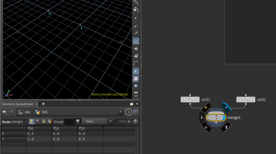Expand more display options arrow below toolbar

136,96
